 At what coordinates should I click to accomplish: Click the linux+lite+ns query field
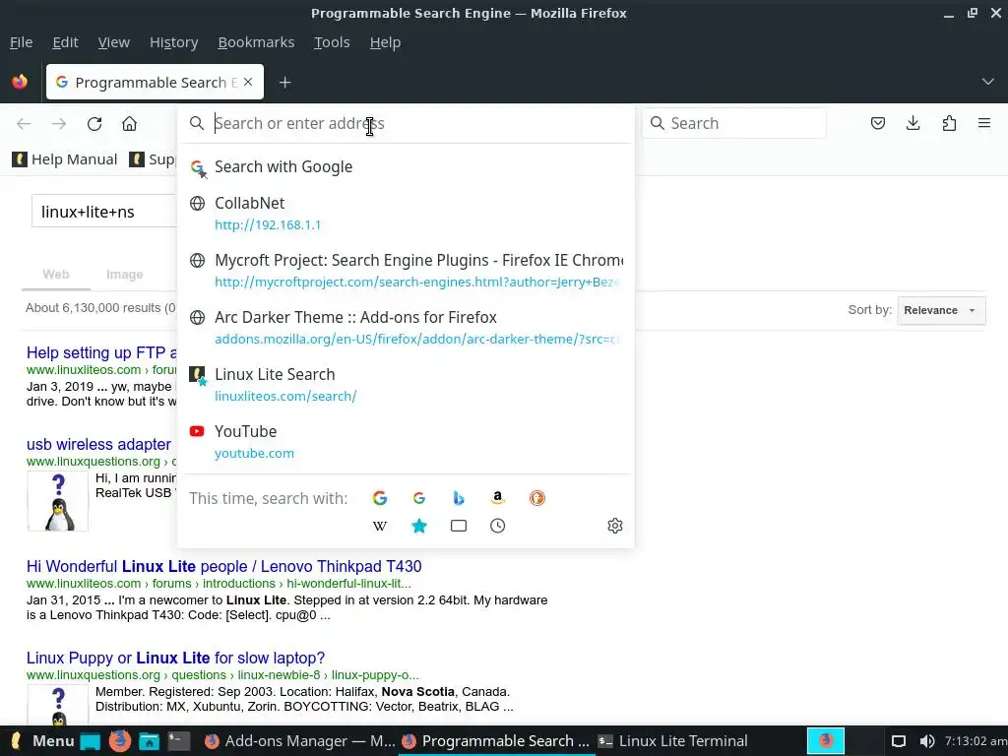[106, 212]
